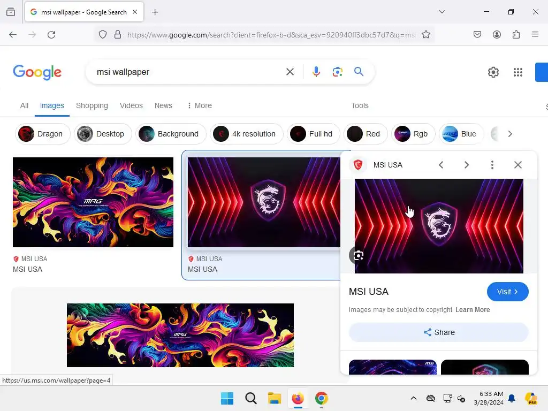Open the Save to Pocket icon

pos(477,34)
